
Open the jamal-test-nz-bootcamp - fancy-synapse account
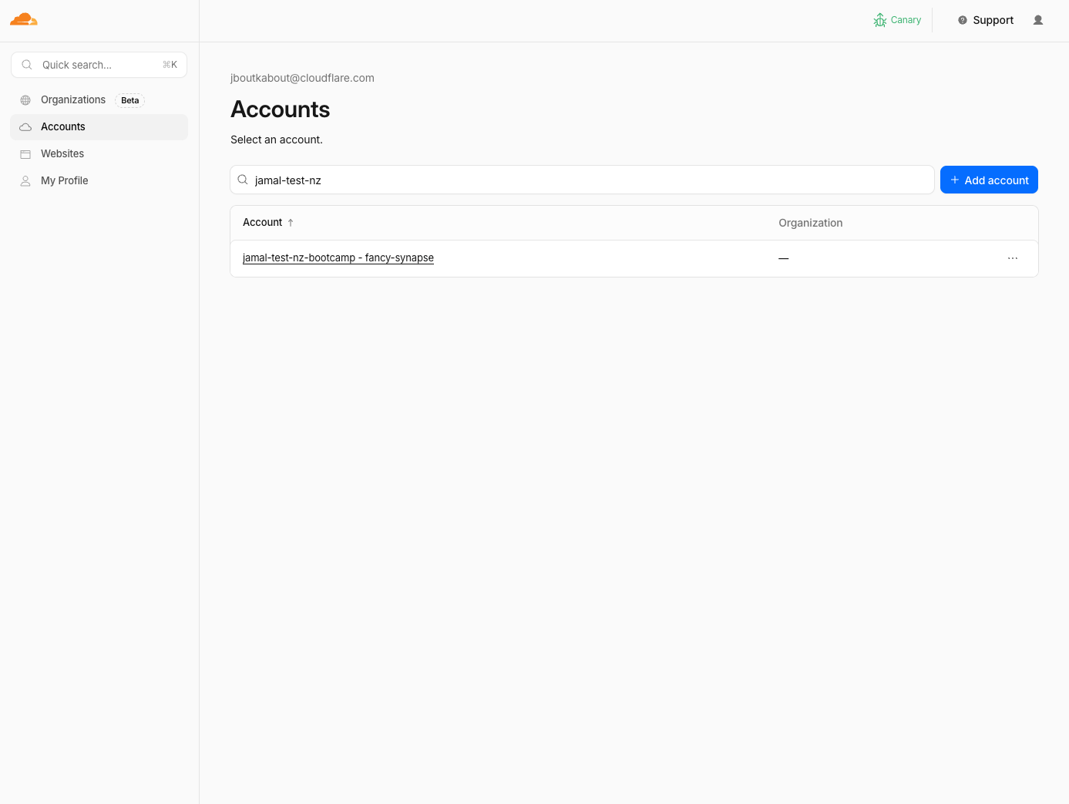(x=338, y=257)
